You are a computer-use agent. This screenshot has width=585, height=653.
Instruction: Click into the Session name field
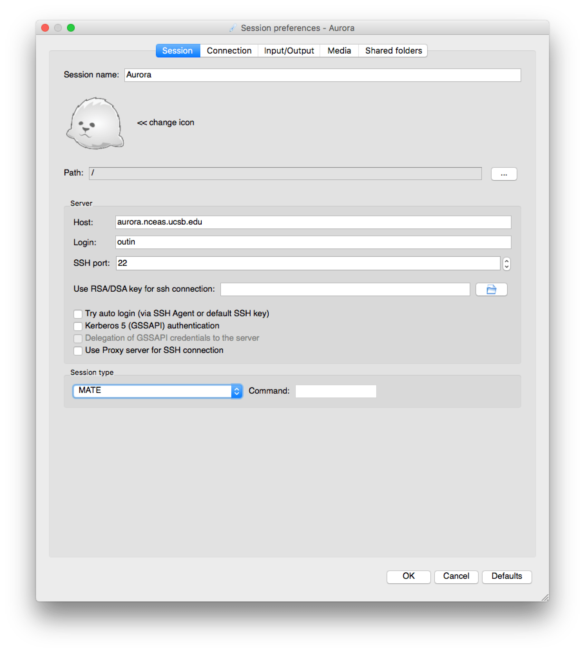click(322, 75)
